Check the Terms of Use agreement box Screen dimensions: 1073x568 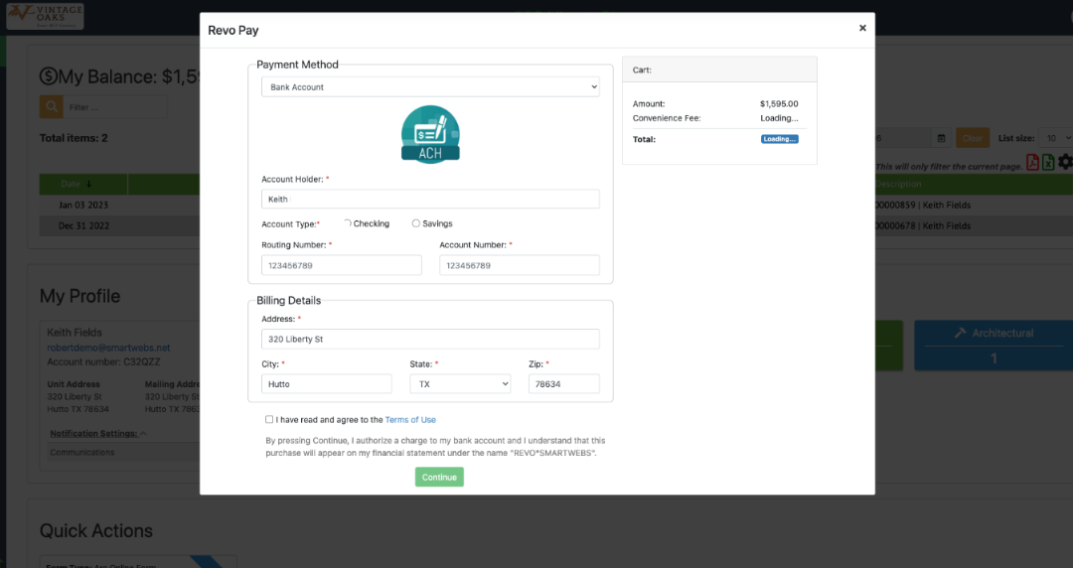[269, 420]
